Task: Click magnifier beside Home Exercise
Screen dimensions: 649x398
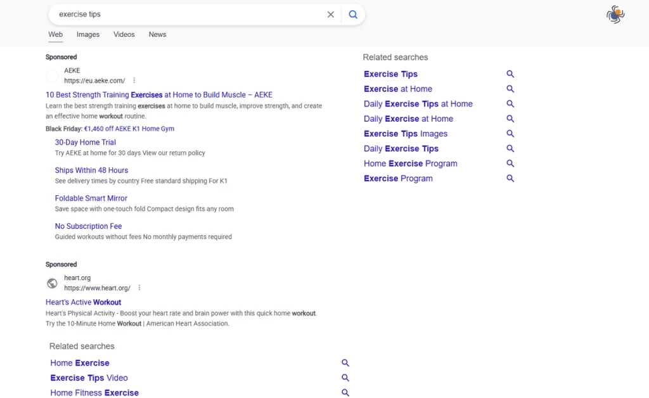Action: click(345, 363)
